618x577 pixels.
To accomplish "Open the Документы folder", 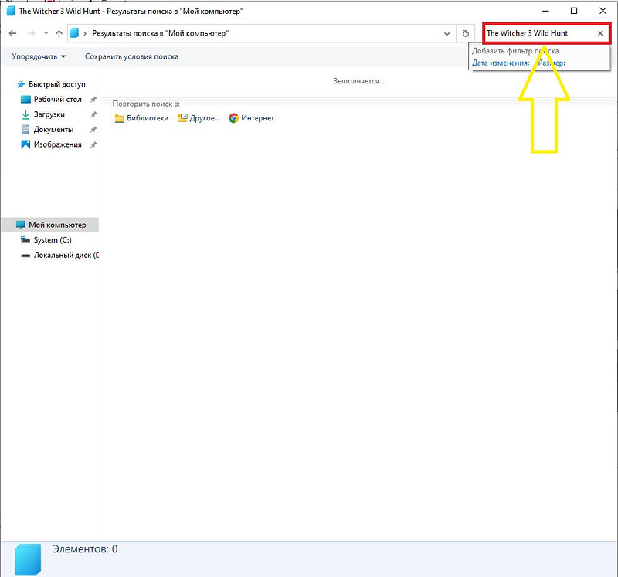I will pyautogui.click(x=53, y=130).
